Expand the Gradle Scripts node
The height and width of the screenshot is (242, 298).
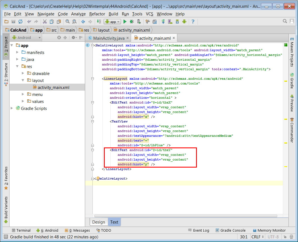[x=12, y=108]
